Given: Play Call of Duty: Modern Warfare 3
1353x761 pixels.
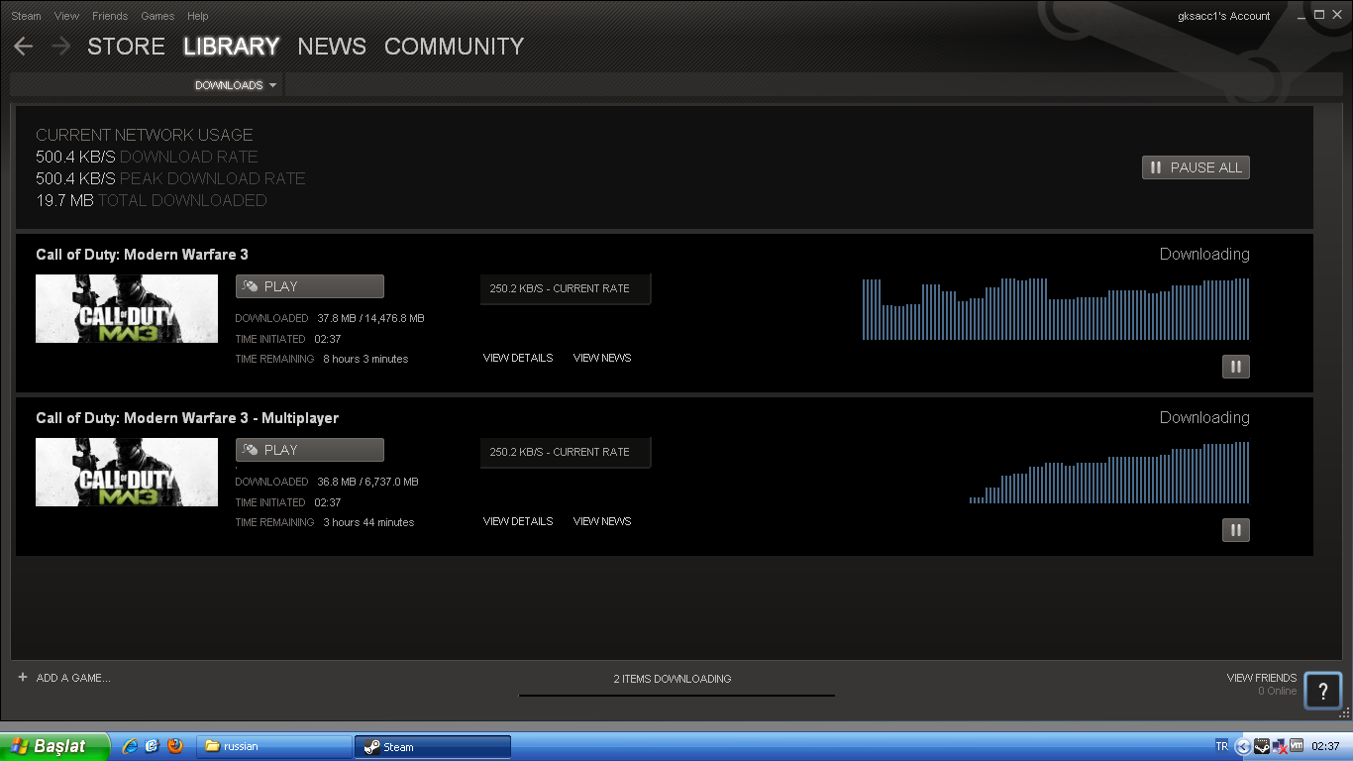Looking at the screenshot, I should tap(310, 286).
